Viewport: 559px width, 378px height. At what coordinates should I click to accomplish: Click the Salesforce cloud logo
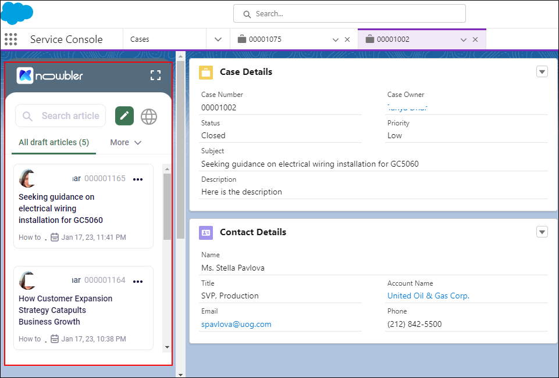point(17,13)
